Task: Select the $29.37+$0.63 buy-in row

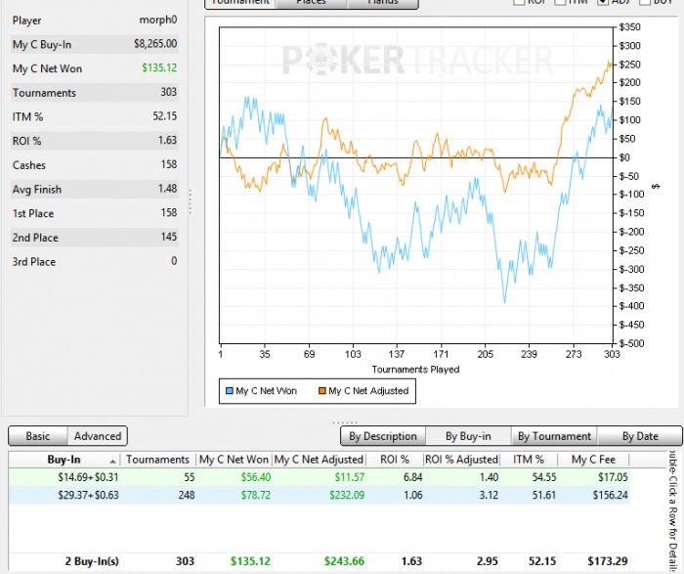Action: [x=319, y=495]
